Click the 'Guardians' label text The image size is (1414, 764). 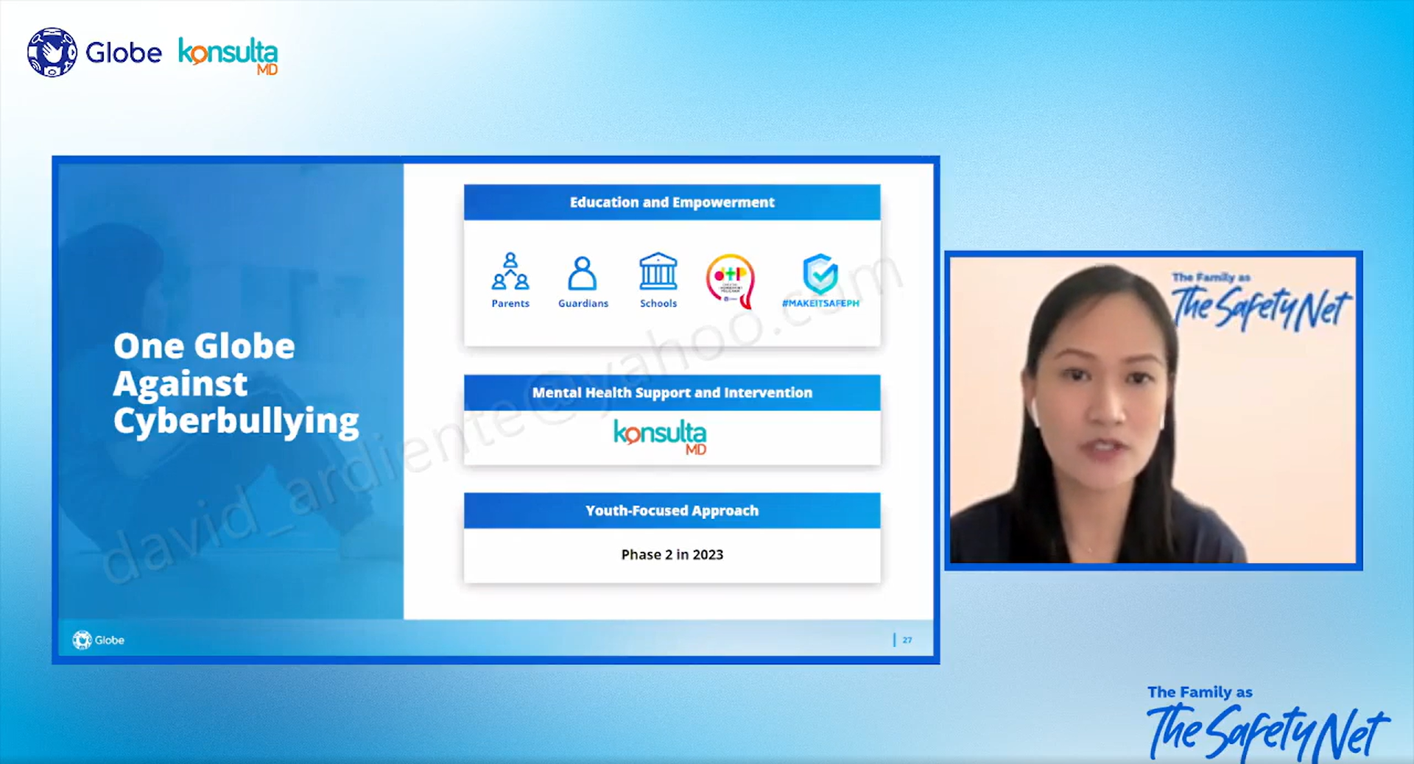(583, 303)
